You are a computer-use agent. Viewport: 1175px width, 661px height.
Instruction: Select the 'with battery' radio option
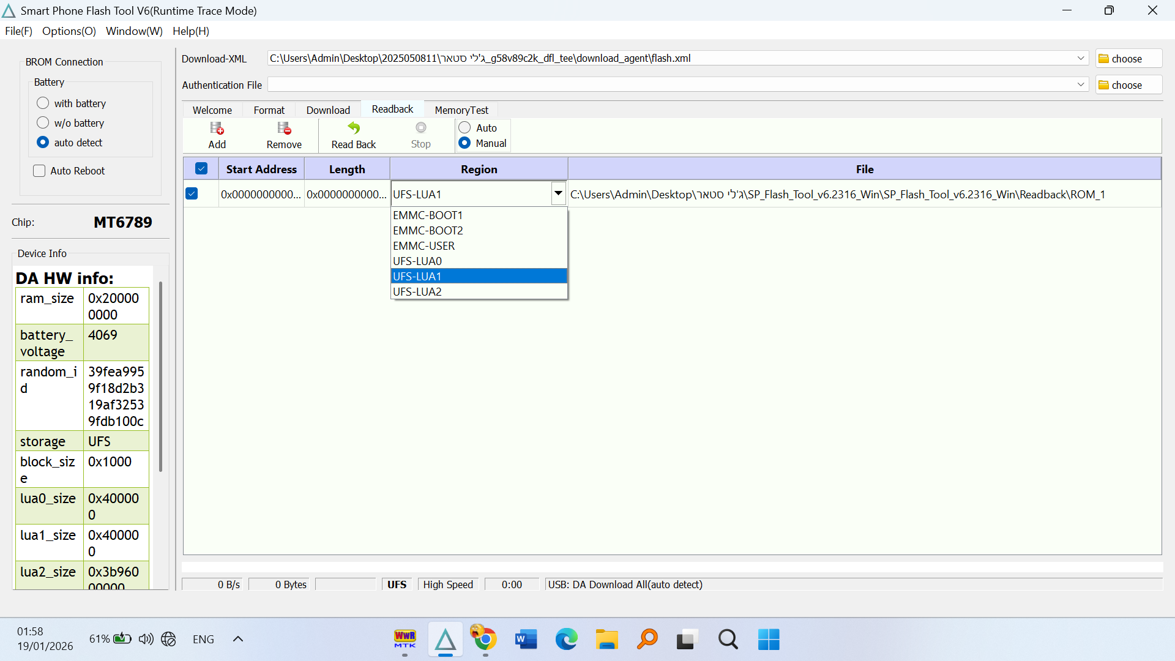[43, 103]
